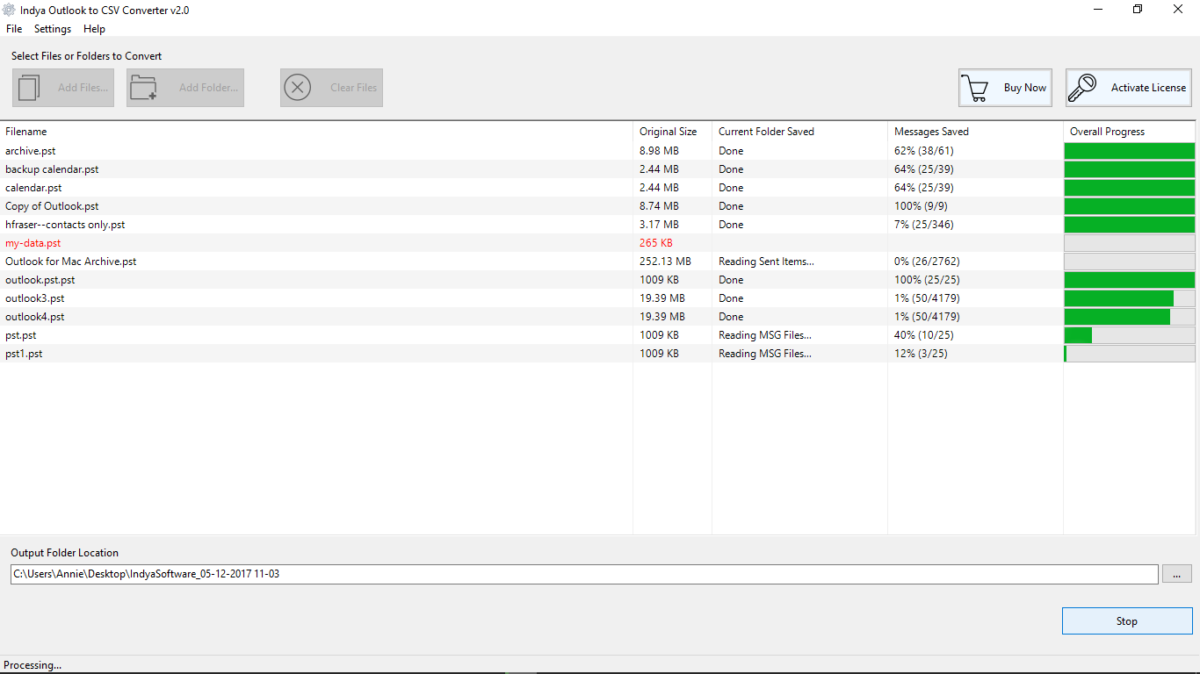The image size is (1200, 674).
Task: Browse output folder with ellipsis button
Action: (1177, 574)
